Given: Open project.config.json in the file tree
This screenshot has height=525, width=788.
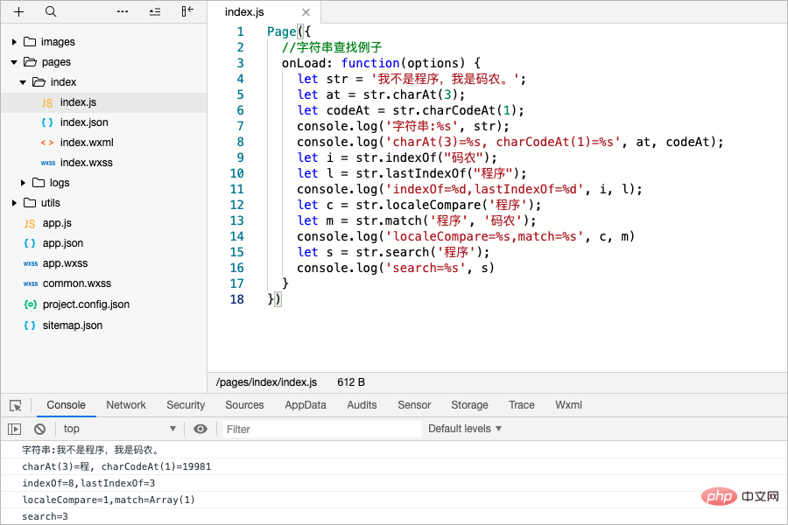Looking at the screenshot, I should coord(86,304).
